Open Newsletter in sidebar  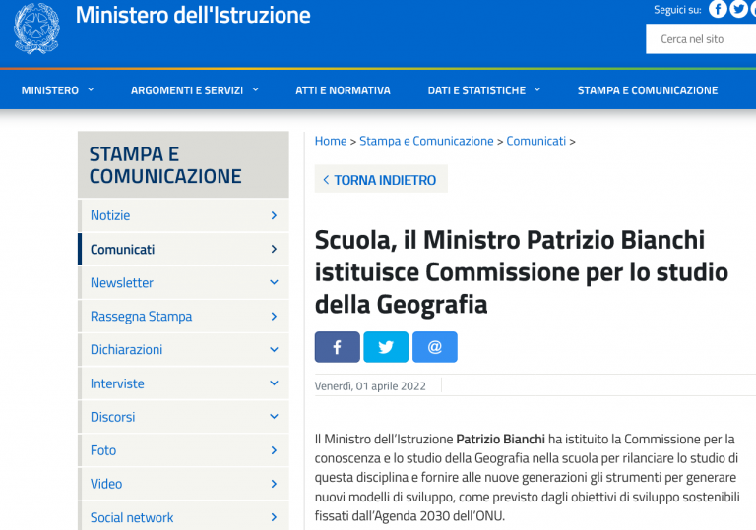click(122, 282)
